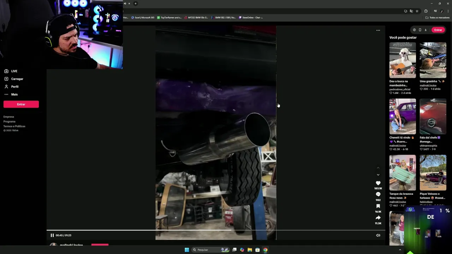This screenshot has height=254, width=452.
Task: Click the uhlmannsophia username
Action: [x=428, y=146]
